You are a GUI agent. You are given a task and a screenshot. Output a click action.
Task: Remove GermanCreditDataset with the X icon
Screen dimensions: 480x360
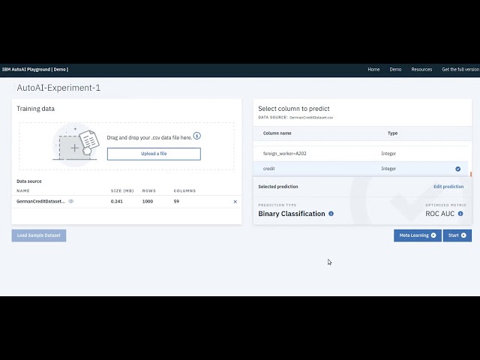235,202
